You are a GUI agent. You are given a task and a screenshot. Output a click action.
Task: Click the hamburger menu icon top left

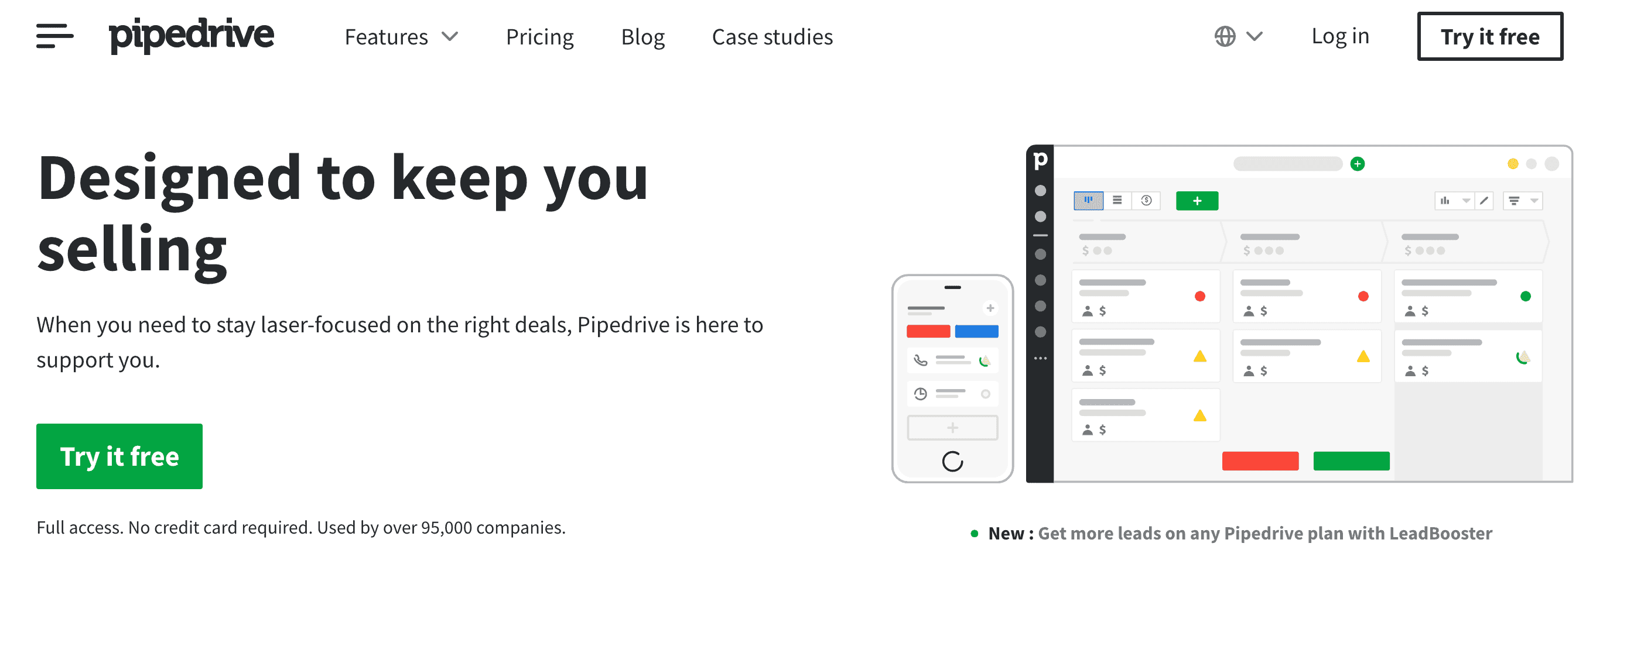[x=54, y=37]
